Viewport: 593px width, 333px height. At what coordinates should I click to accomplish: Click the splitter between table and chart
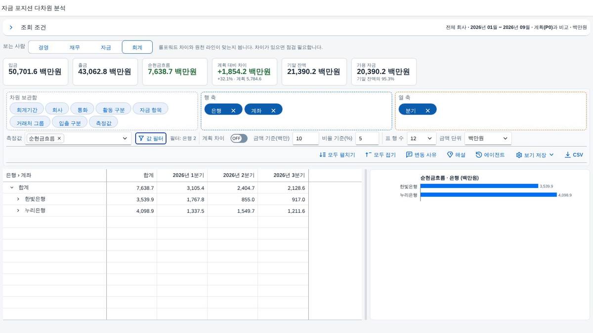pyautogui.click(x=366, y=245)
